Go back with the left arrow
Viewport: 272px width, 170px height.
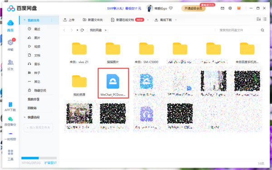click(64, 30)
